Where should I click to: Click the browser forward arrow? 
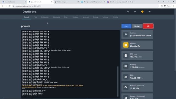pos(6,6)
